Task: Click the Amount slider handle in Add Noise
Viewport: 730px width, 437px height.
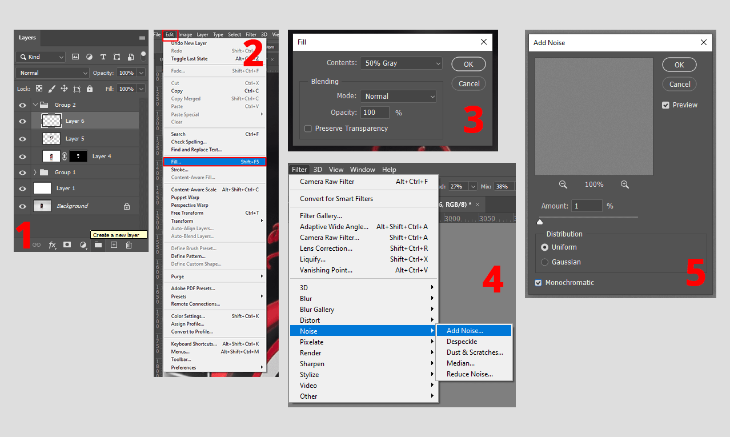Action: (x=540, y=222)
